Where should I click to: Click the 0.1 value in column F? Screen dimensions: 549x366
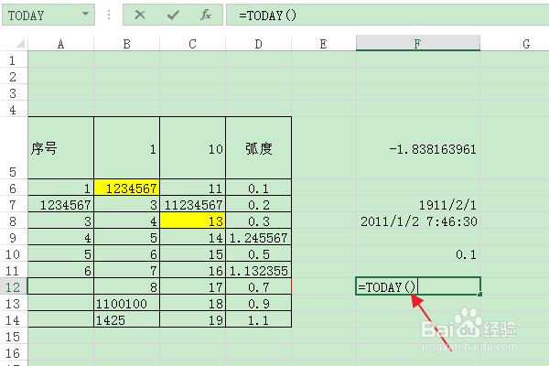418,253
